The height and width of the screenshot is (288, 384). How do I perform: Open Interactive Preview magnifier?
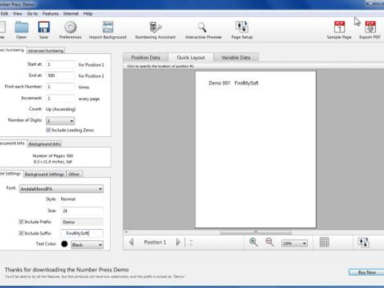(x=202, y=27)
